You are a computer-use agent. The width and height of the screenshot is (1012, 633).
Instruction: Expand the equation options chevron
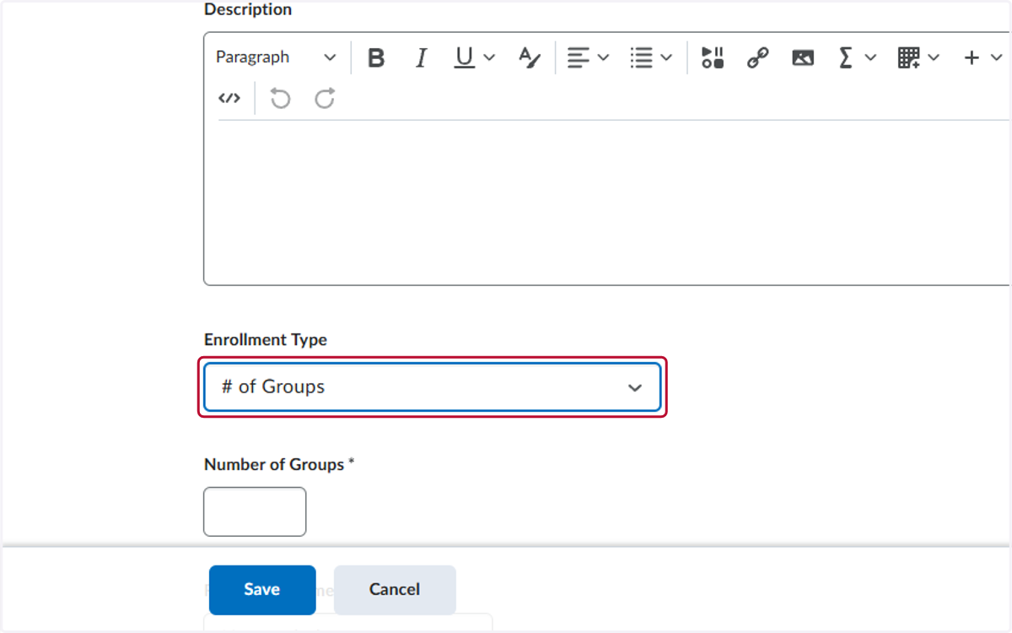click(x=870, y=57)
